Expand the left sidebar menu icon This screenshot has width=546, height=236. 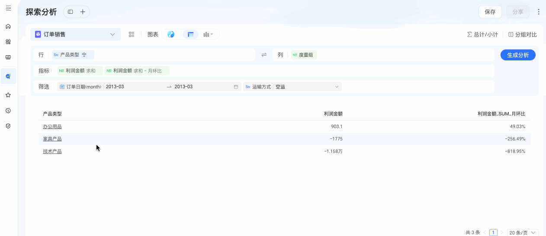[8, 8]
